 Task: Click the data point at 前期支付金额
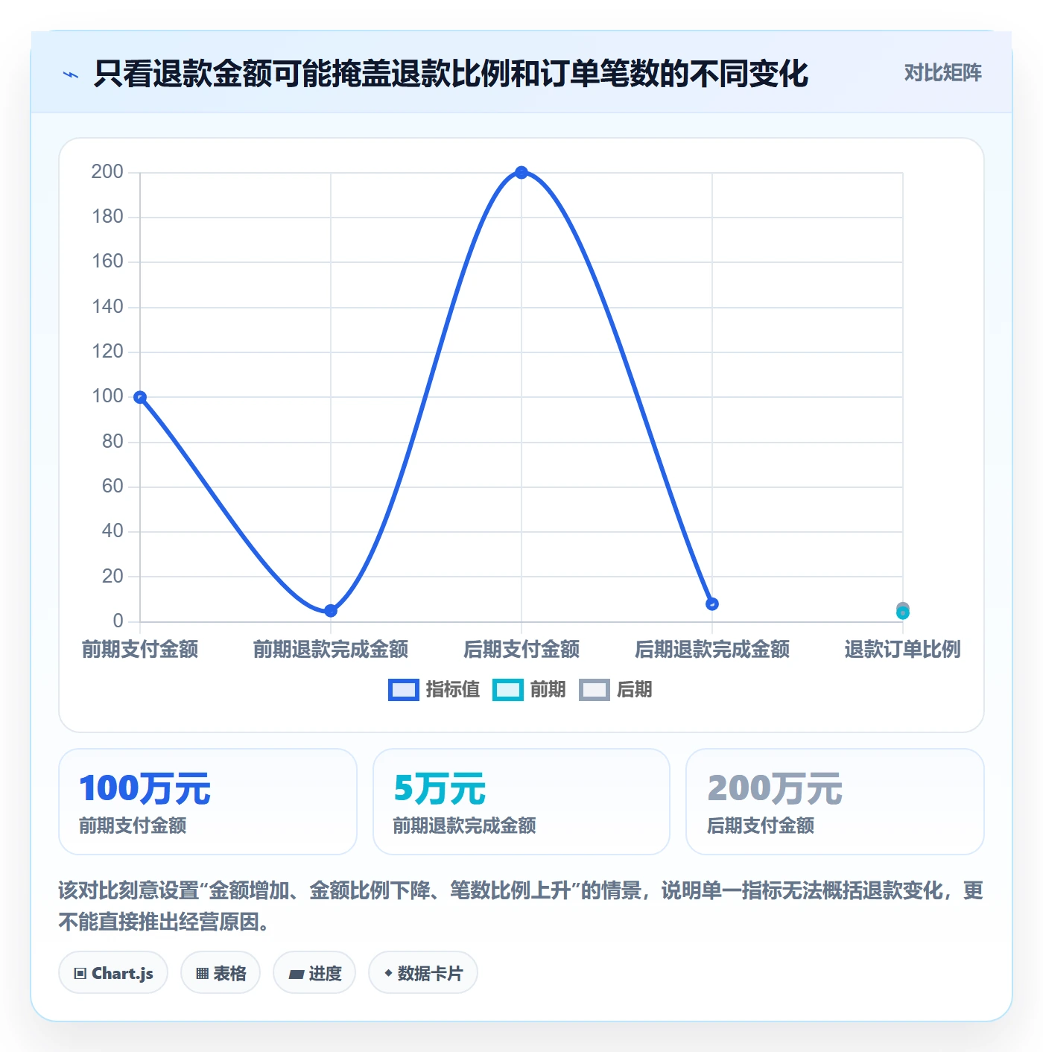140,397
